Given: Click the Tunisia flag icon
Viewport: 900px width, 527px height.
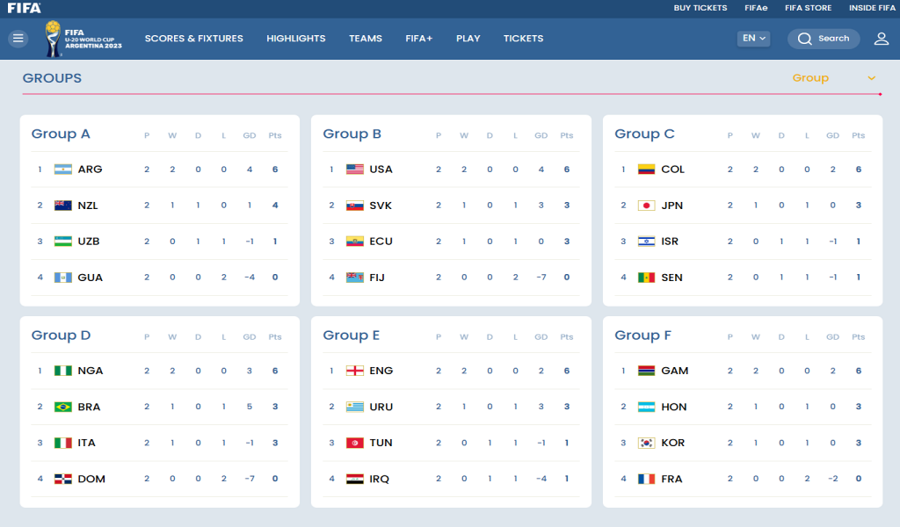Looking at the screenshot, I should [x=355, y=443].
